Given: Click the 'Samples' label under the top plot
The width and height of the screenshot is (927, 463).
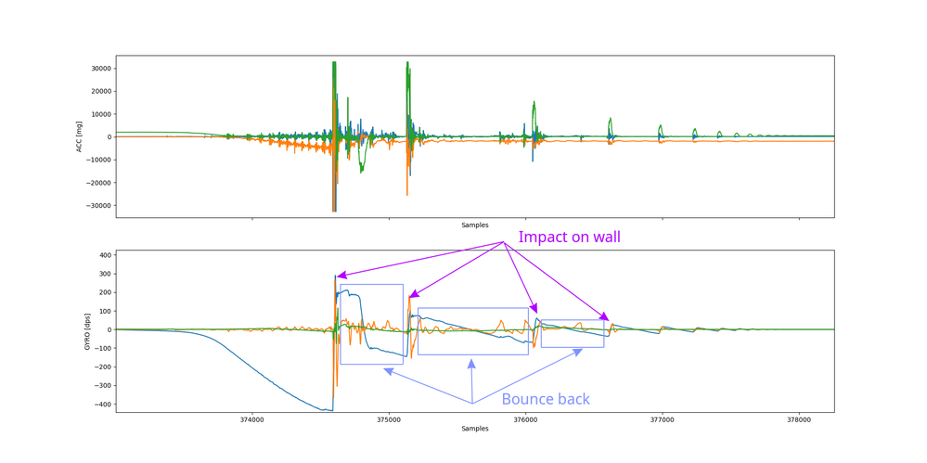Looking at the screenshot, I should [475, 225].
